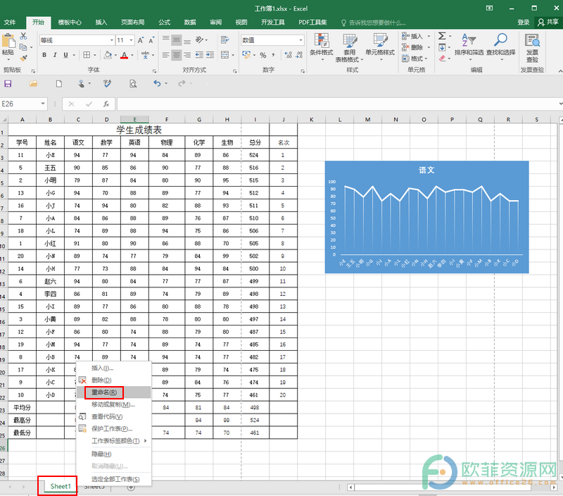Click the comma style icon
This screenshot has width=563, height=496.
pyautogui.click(x=274, y=55)
